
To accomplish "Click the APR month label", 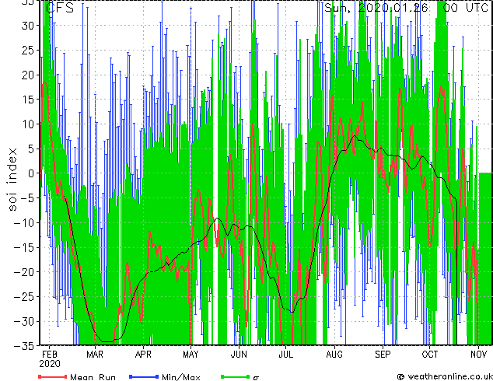I will pos(143,355).
